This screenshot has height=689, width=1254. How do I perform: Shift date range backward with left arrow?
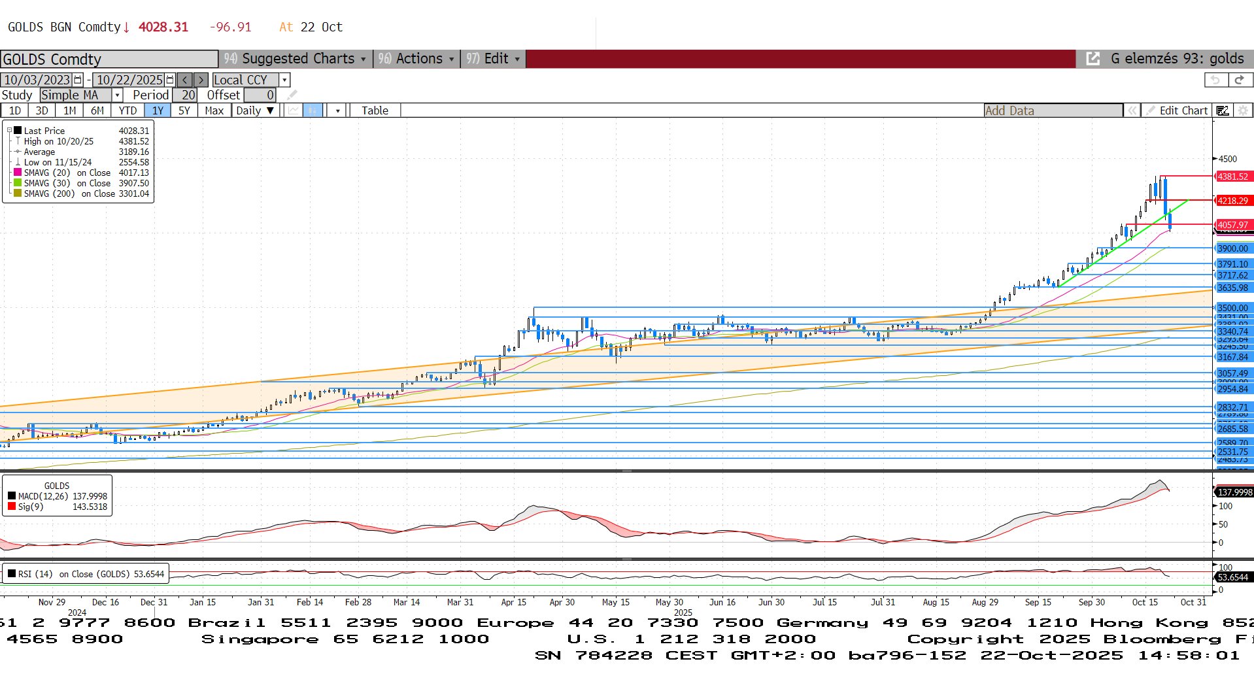pos(185,80)
